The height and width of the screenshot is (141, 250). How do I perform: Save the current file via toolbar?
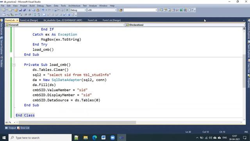(x=20, y=10)
